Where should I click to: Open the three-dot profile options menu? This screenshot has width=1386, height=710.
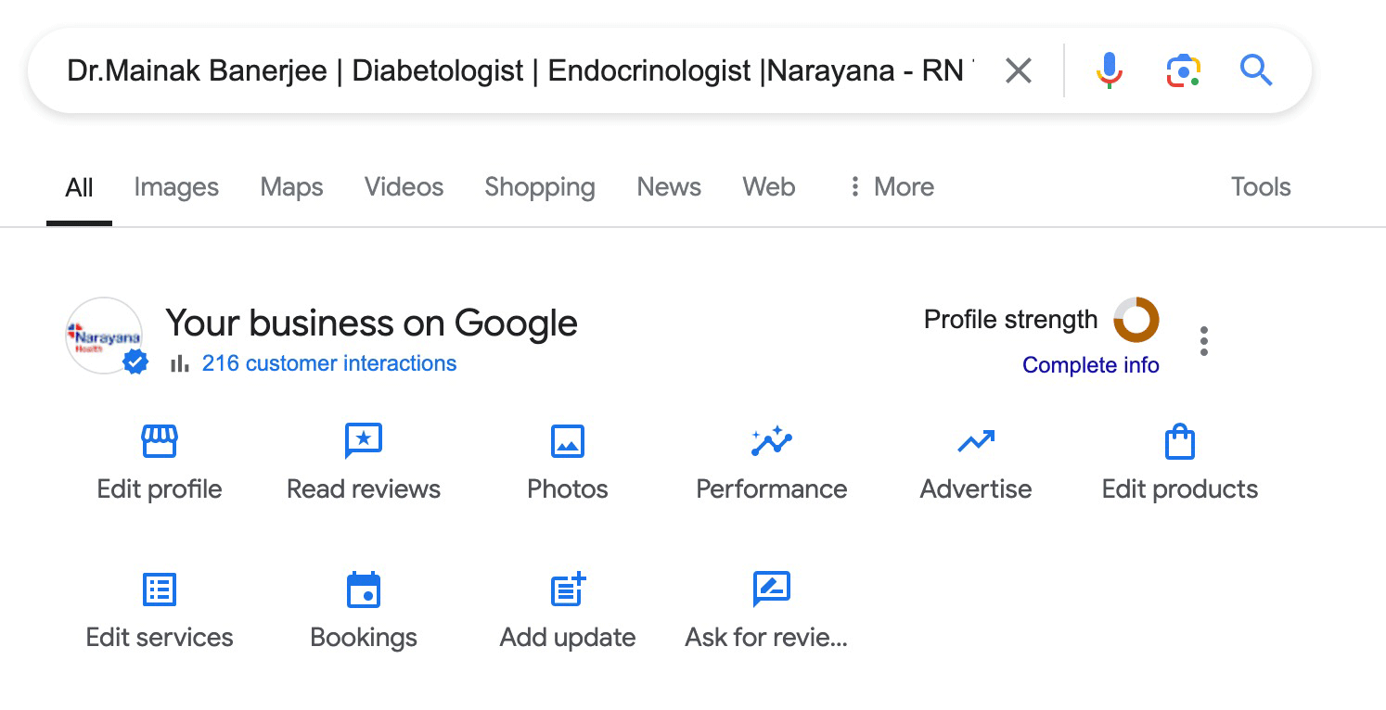coord(1203,341)
